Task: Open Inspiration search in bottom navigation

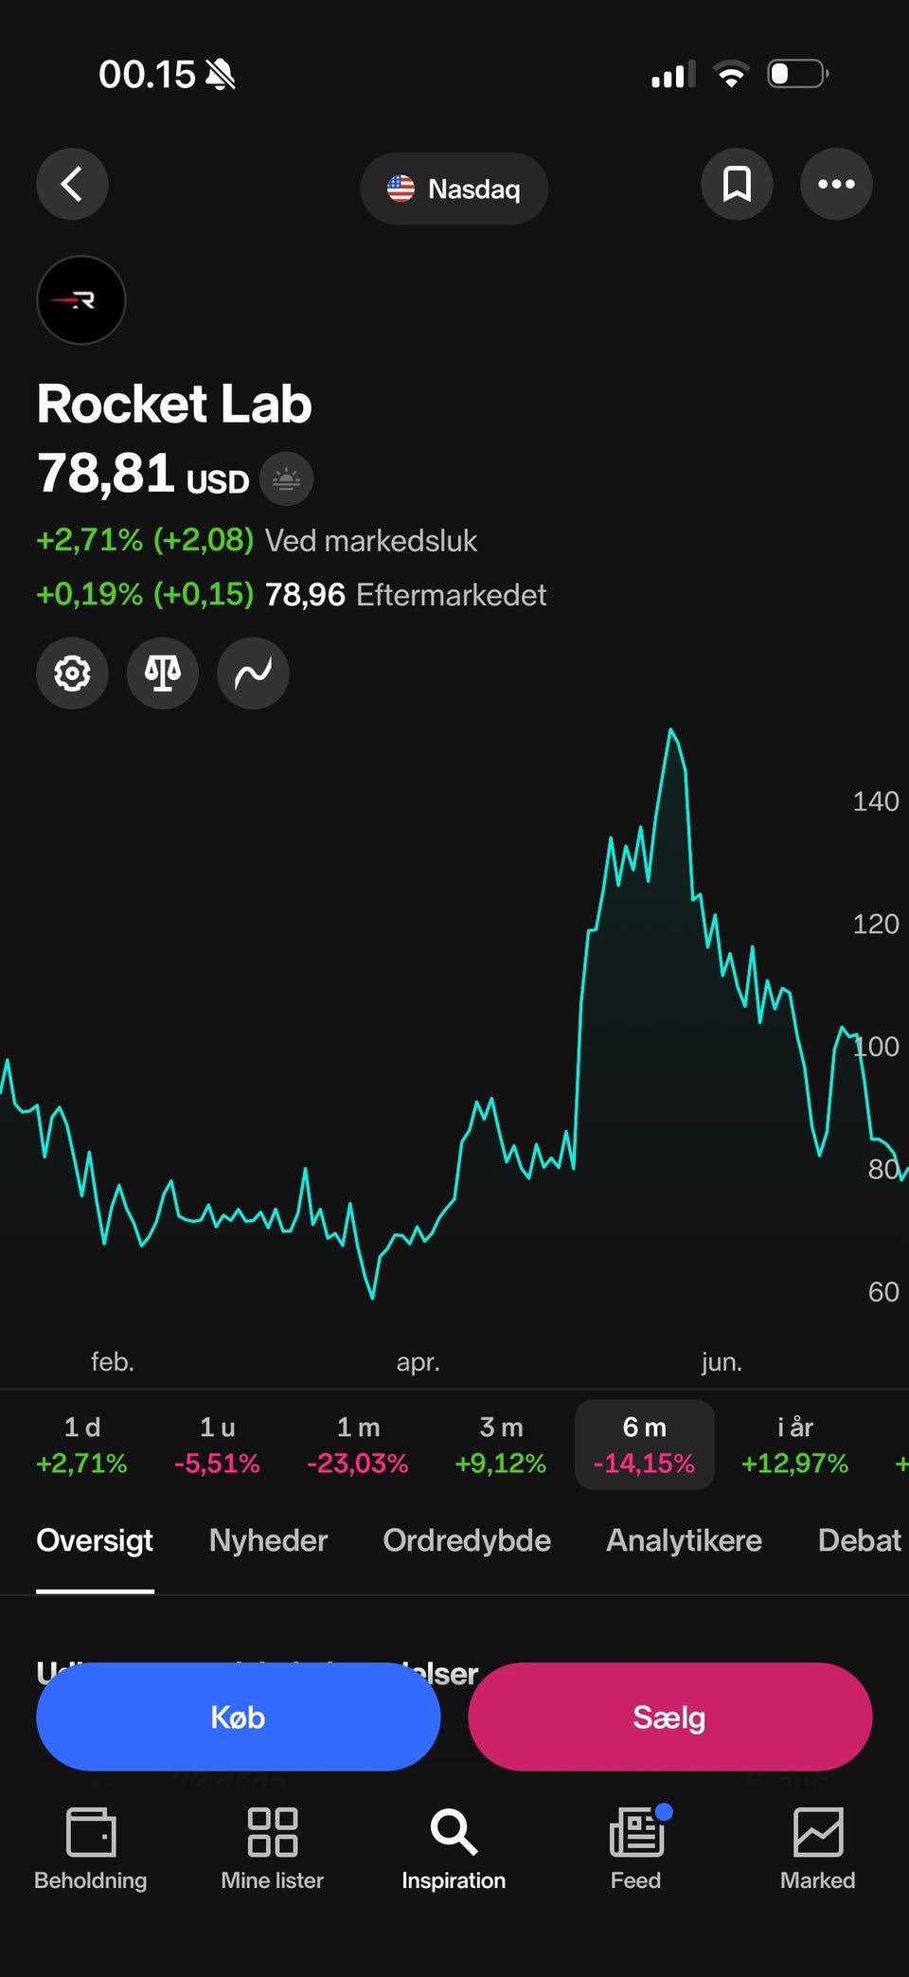Action: 454,1848
